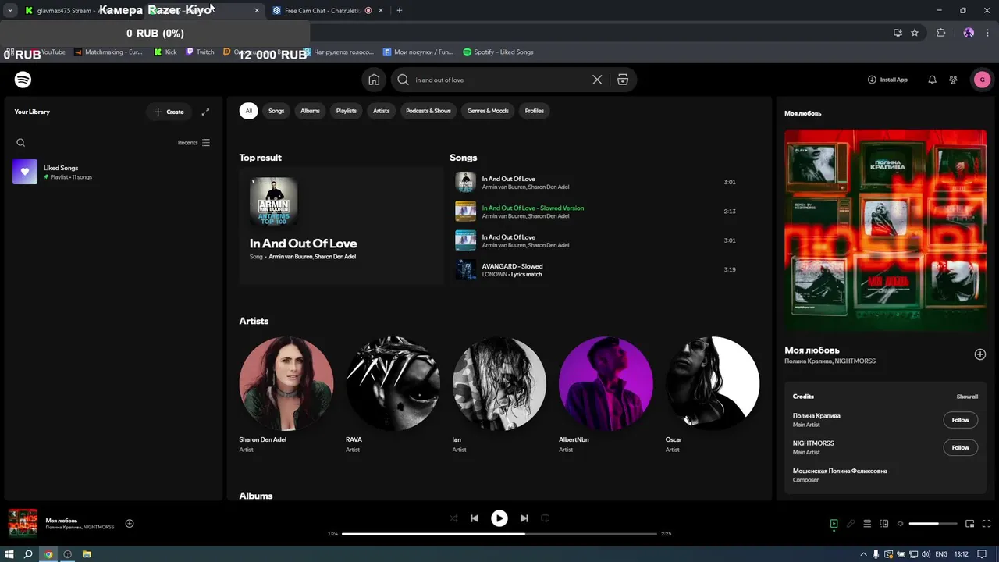Open the Liked Songs playlist
This screenshot has width=999, height=562.
[112, 172]
